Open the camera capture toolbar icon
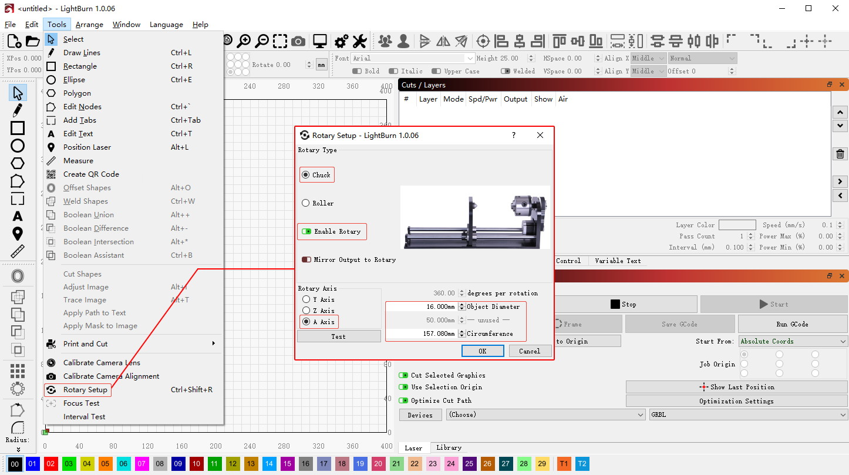Image resolution: width=849 pixels, height=475 pixels. click(x=298, y=41)
